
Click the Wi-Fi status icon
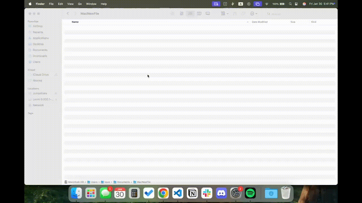click(266, 4)
